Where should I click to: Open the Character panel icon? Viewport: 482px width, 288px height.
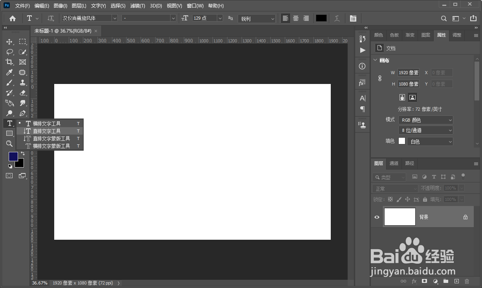[x=362, y=98]
